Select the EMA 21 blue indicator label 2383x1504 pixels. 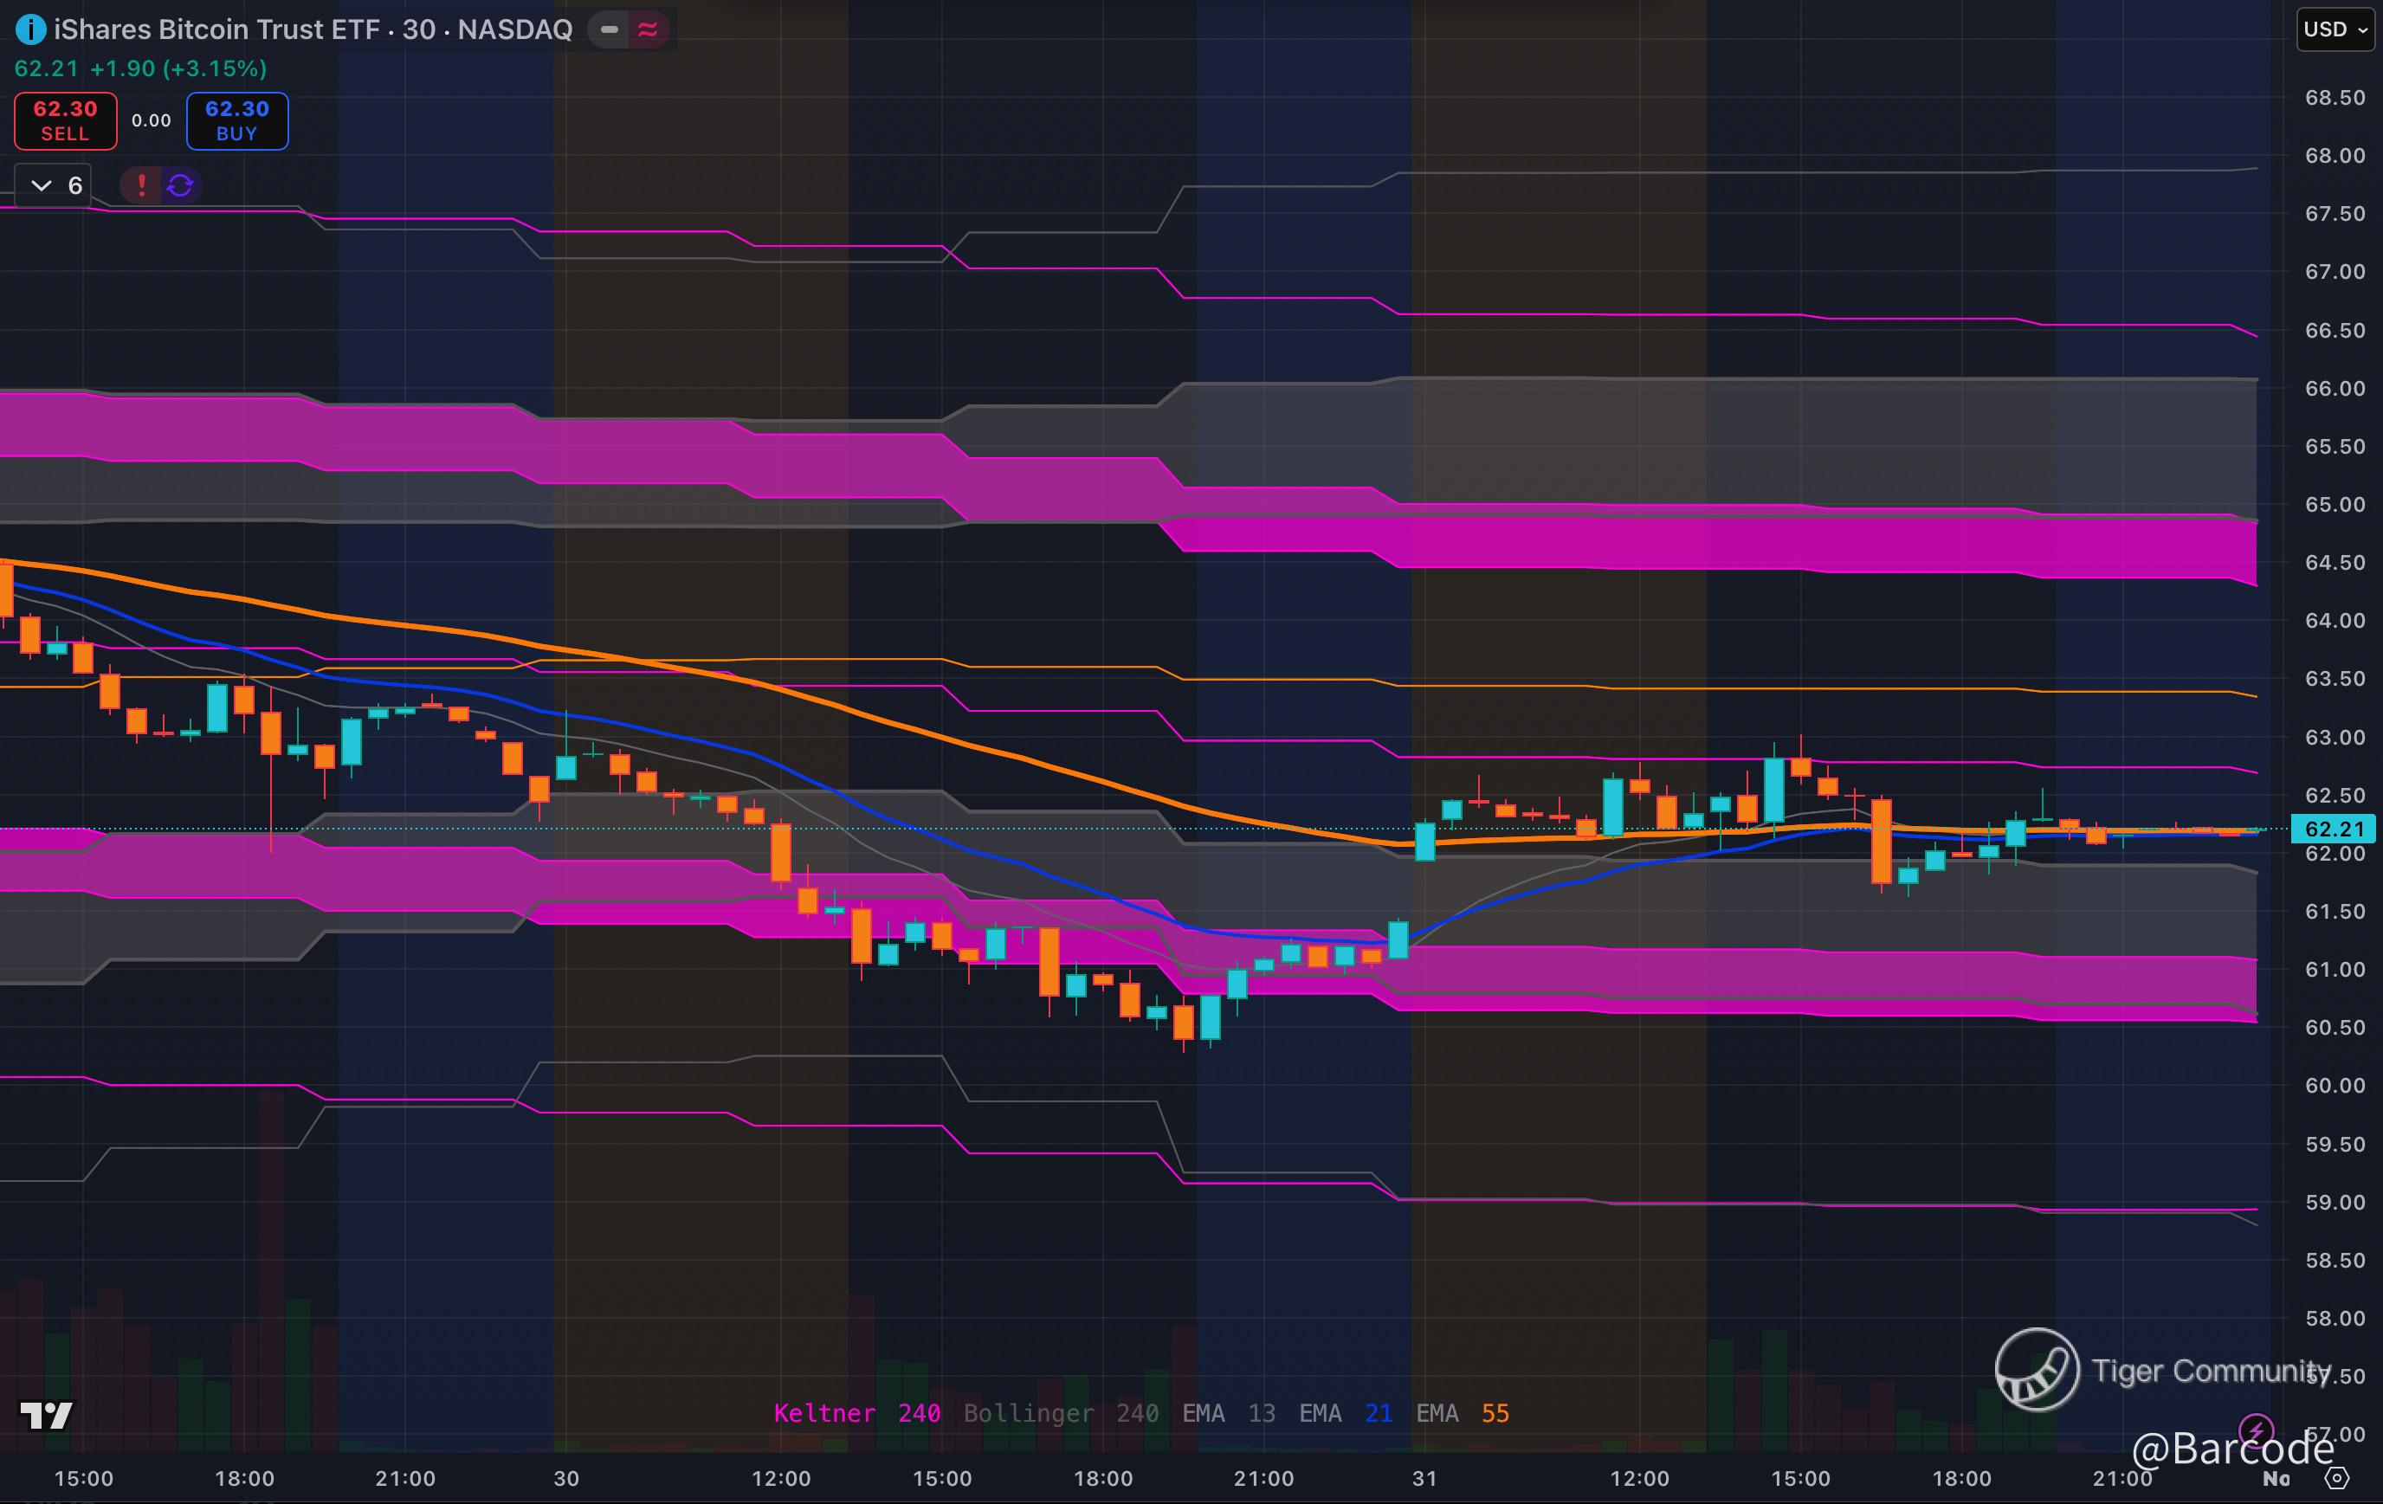coord(1345,1413)
